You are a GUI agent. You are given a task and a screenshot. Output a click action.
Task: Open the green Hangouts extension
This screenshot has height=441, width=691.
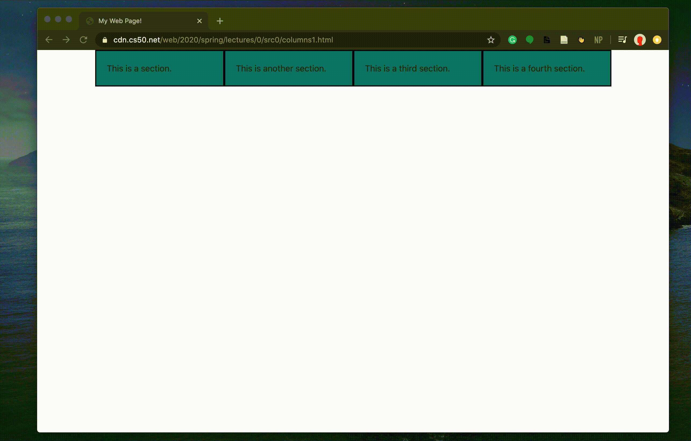coord(529,40)
